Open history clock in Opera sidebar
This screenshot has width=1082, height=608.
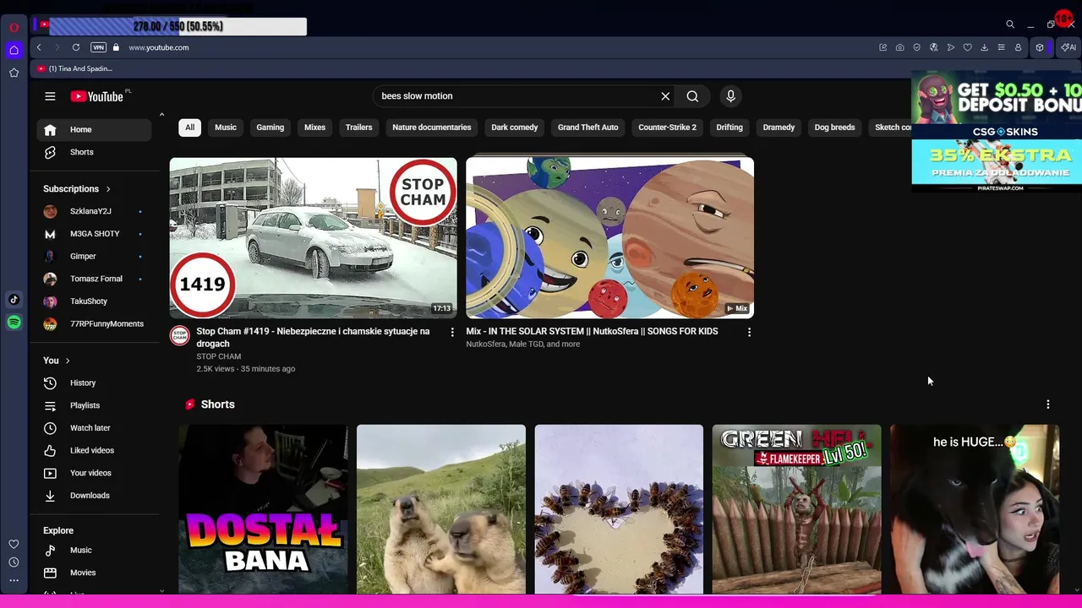14,562
